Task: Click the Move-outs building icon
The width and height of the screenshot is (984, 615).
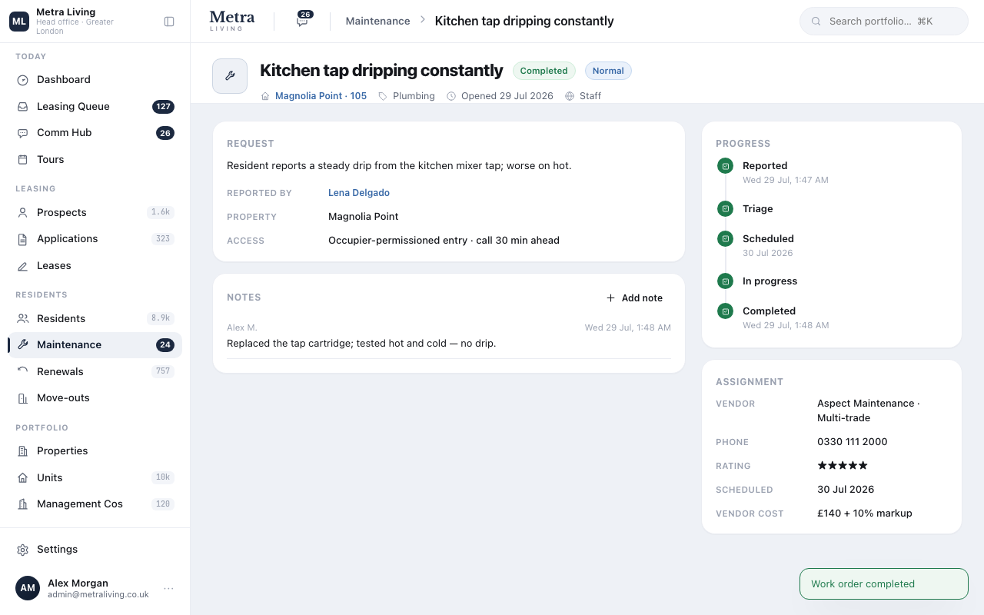Action: pos(22,398)
